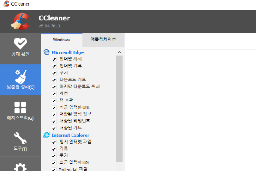Click the cleaning list vertical scrollbar thumb

click(x=120, y=108)
